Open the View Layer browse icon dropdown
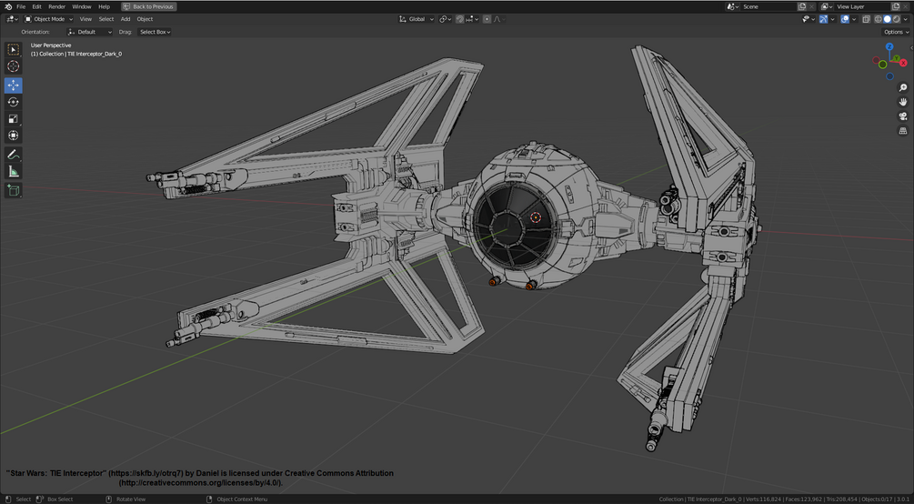Viewport: 914px width, 504px height. [827, 6]
